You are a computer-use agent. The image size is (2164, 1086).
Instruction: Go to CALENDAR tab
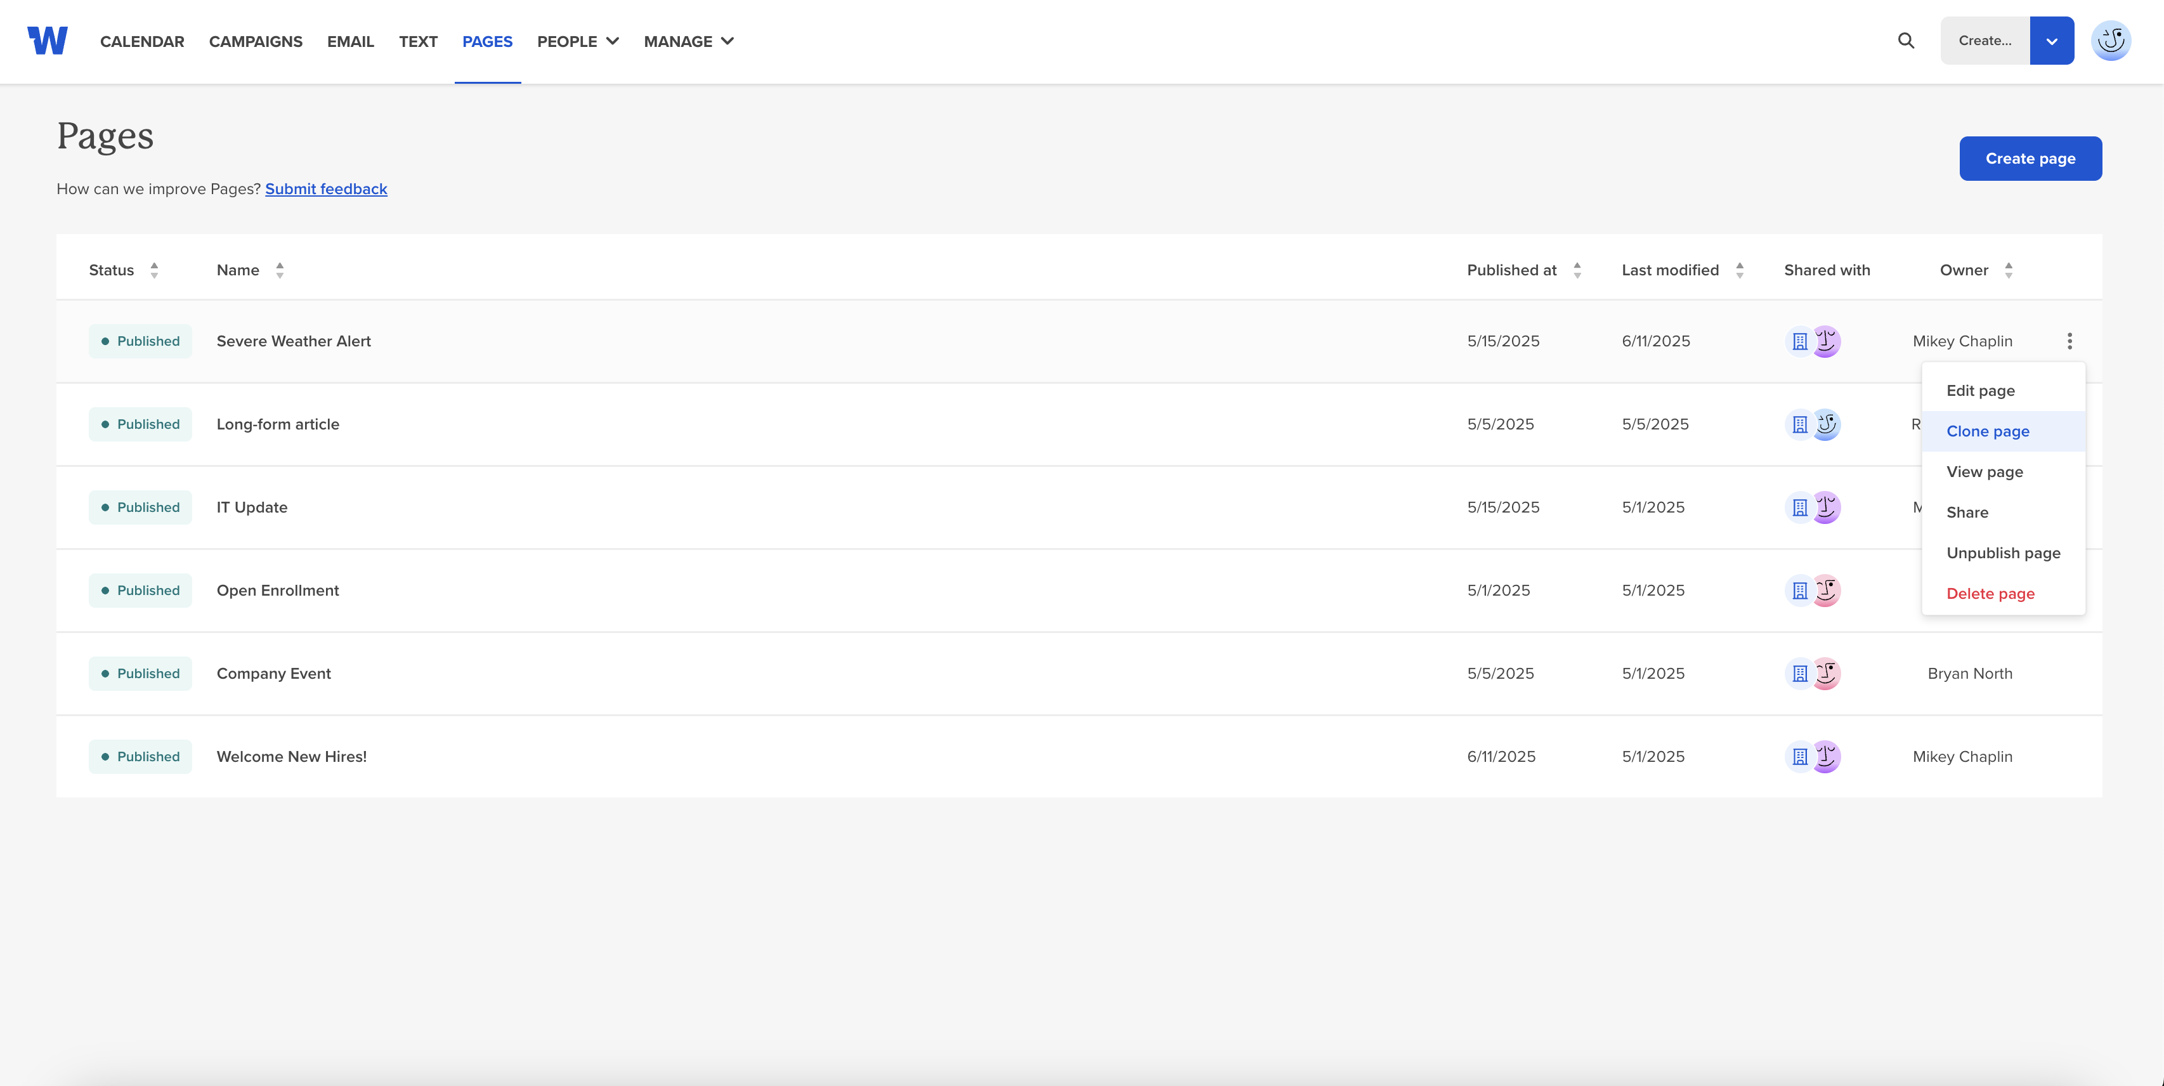point(142,41)
